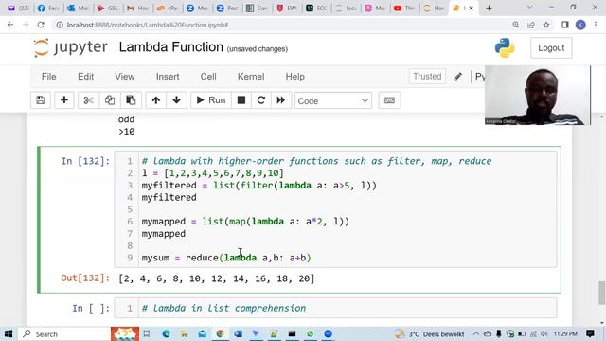Click the volume icon in system tray

544,333
